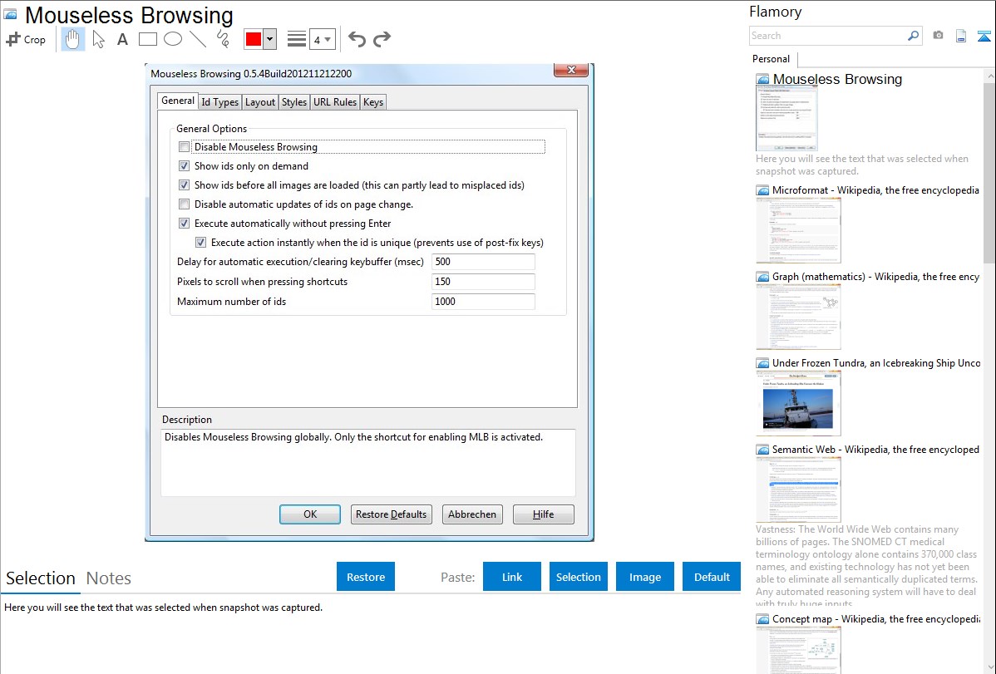Toggle Execute action instantly when id unique

200,242
